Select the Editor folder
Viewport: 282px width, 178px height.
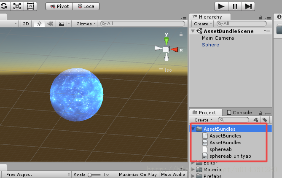coord(207,163)
